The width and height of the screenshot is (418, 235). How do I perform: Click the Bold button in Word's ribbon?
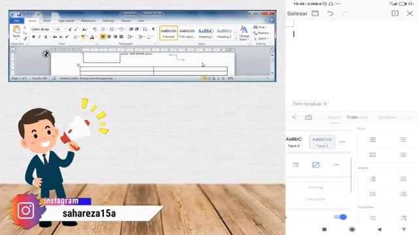(33, 37)
